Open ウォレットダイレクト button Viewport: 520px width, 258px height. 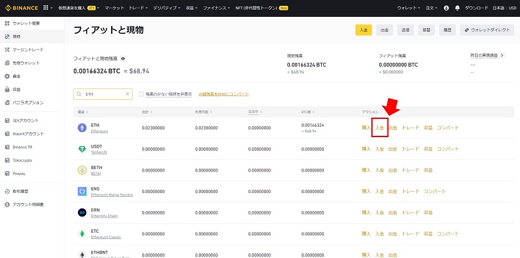point(487,30)
